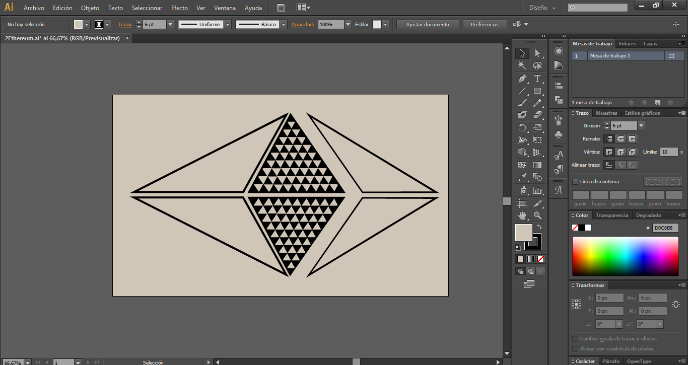Check Cambiar escala de trazos y efectos
Image resolution: width=688 pixels, height=365 pixels.
tap(575, 339)
